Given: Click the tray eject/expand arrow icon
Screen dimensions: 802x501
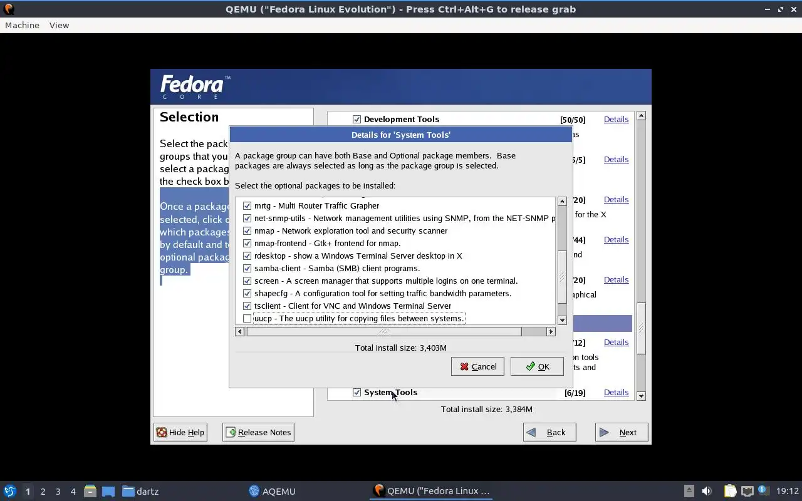Looking at the screenshot, I should pos(689,491).
